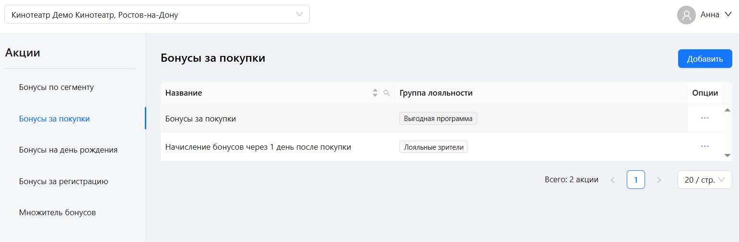739x242 pixels.
Task: Select page 1 in pagination
Action: pyautogui.click(x=636, y=180)
